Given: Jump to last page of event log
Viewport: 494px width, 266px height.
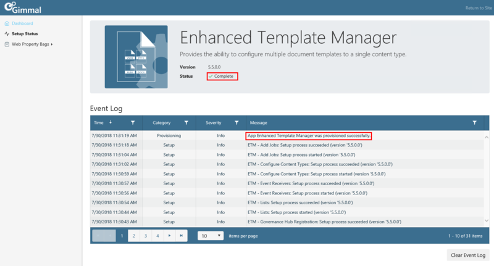Looking at the screenshot, I should click(181, 236).
